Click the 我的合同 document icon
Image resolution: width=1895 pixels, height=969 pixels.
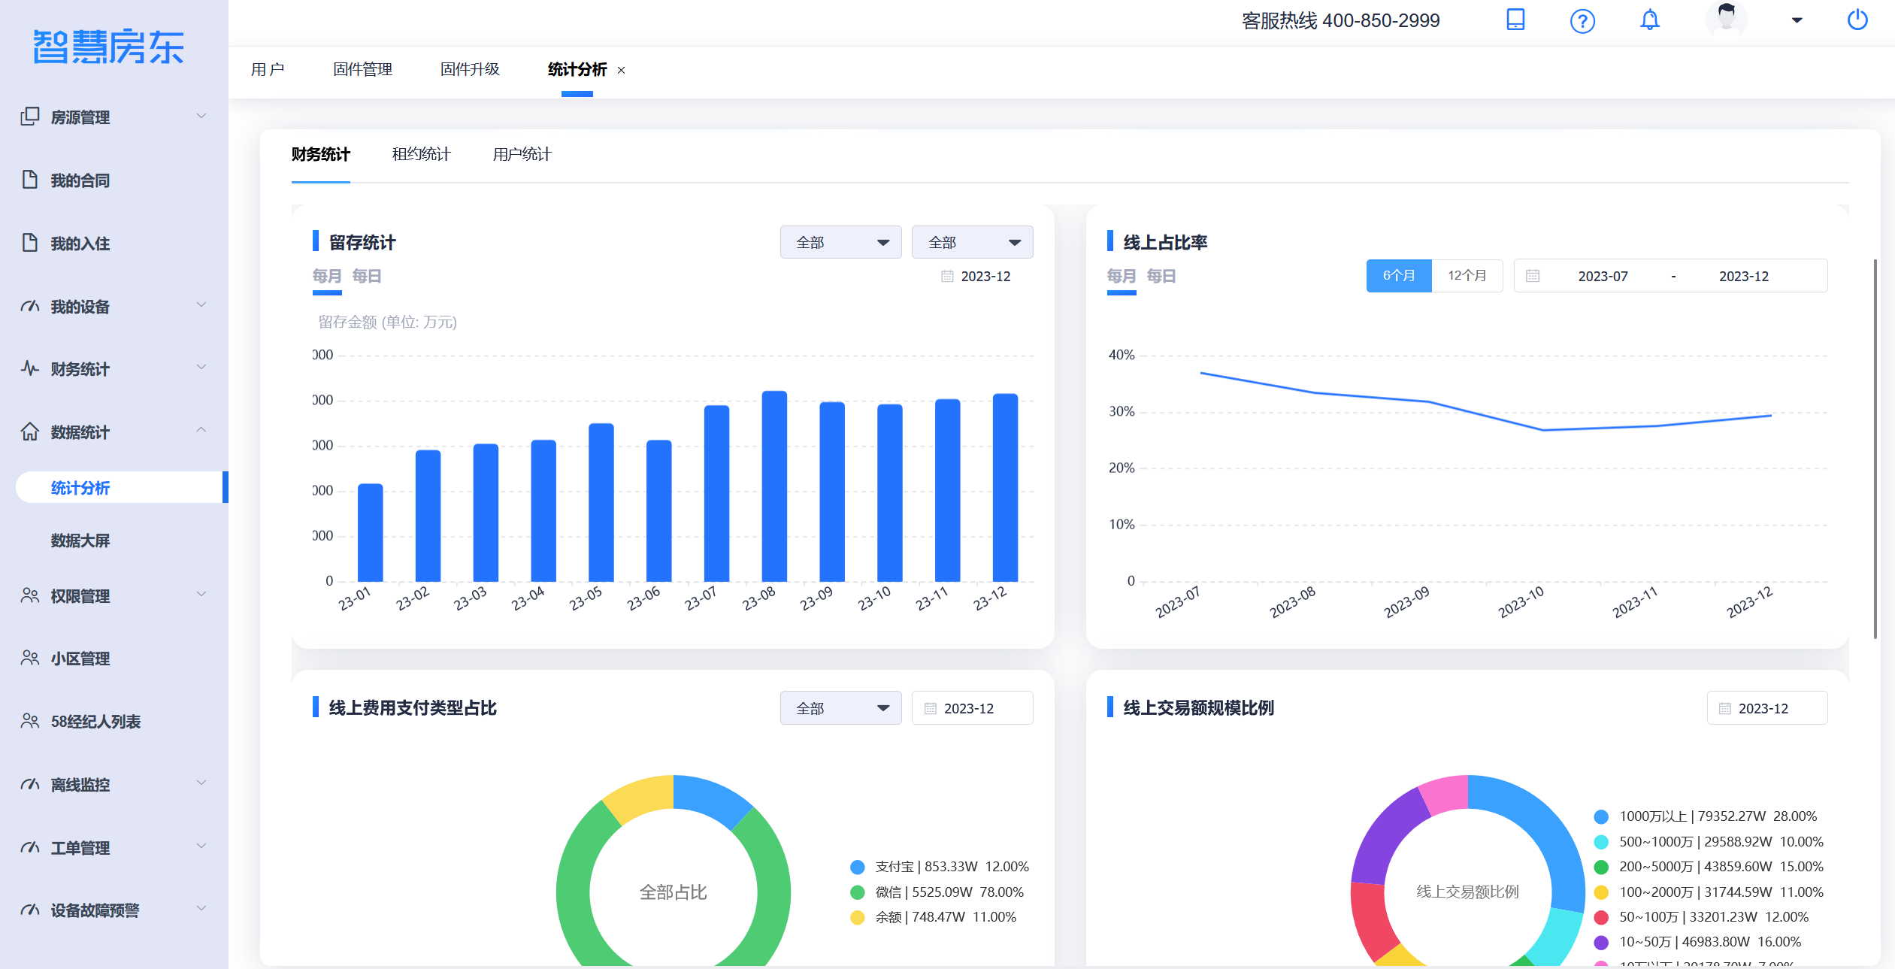click(29, 180)
